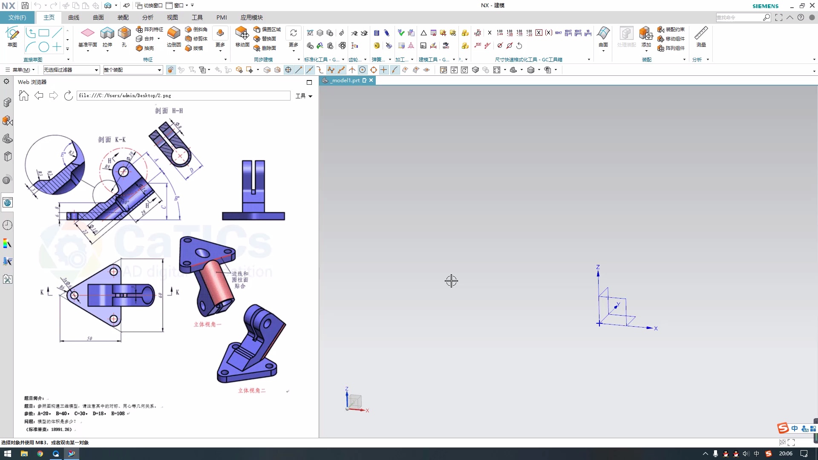Toggle the snap point midpoint option
Image resolution: width=818 pixels, height=460 pixels.
309,70
